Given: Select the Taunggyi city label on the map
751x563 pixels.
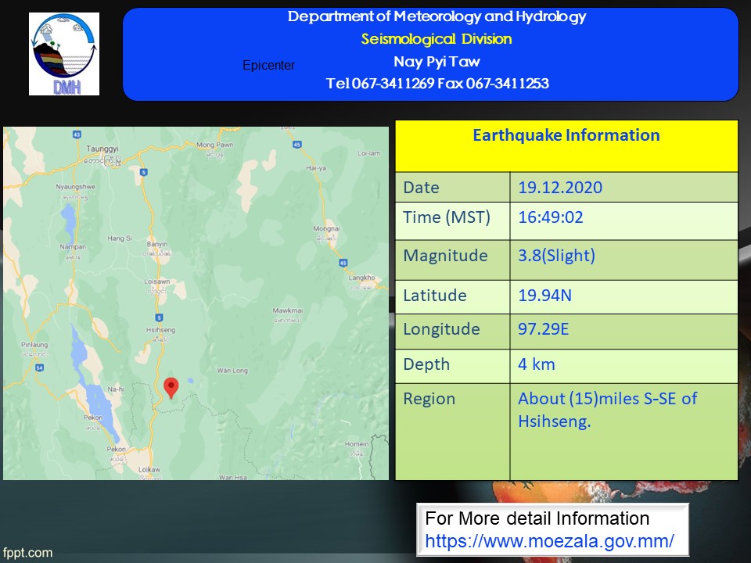Looking at the screenshot, I should pos(102,148).
